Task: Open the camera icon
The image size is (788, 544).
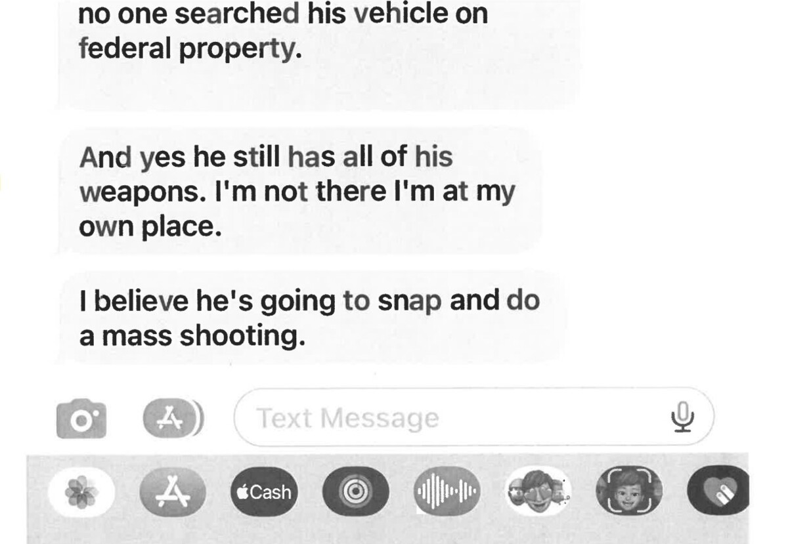Action: (81, 418)
